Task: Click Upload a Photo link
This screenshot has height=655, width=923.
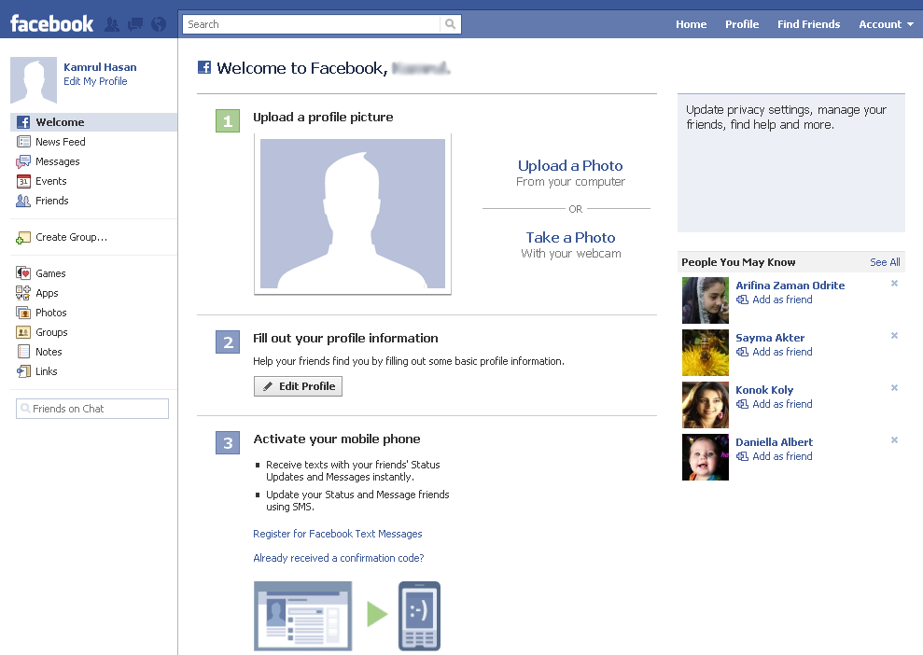Action: pos(570,165)
